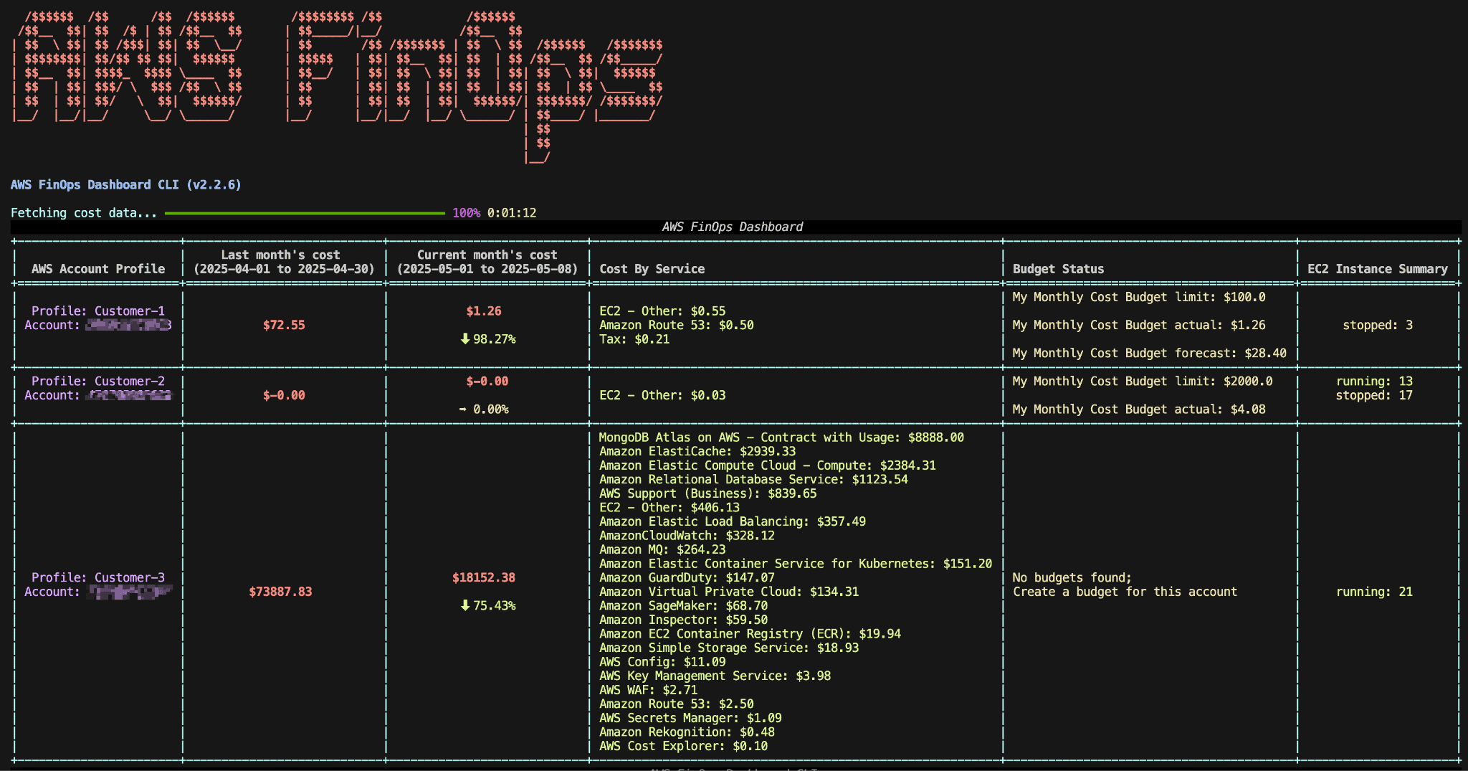Click the 'EC2 Instance Summary' column header

click(x=1378, y=269)
